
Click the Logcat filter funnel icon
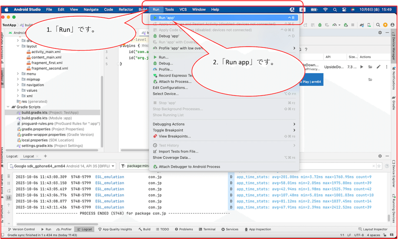tap(123, 166)
